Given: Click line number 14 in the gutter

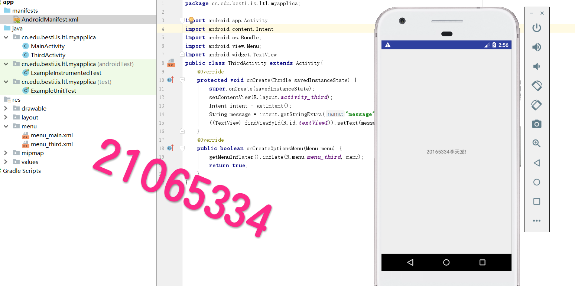Looking at the screenshot, I should [161, 114].
